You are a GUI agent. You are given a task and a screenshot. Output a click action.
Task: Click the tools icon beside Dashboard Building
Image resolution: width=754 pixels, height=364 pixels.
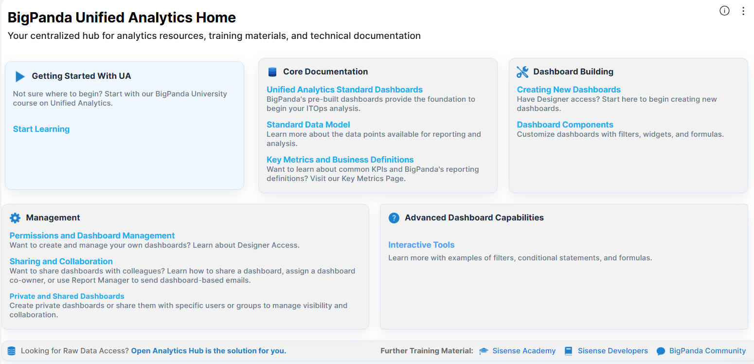click(x=522, y=72)
